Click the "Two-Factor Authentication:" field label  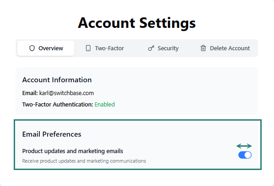(x=58, y=104)
